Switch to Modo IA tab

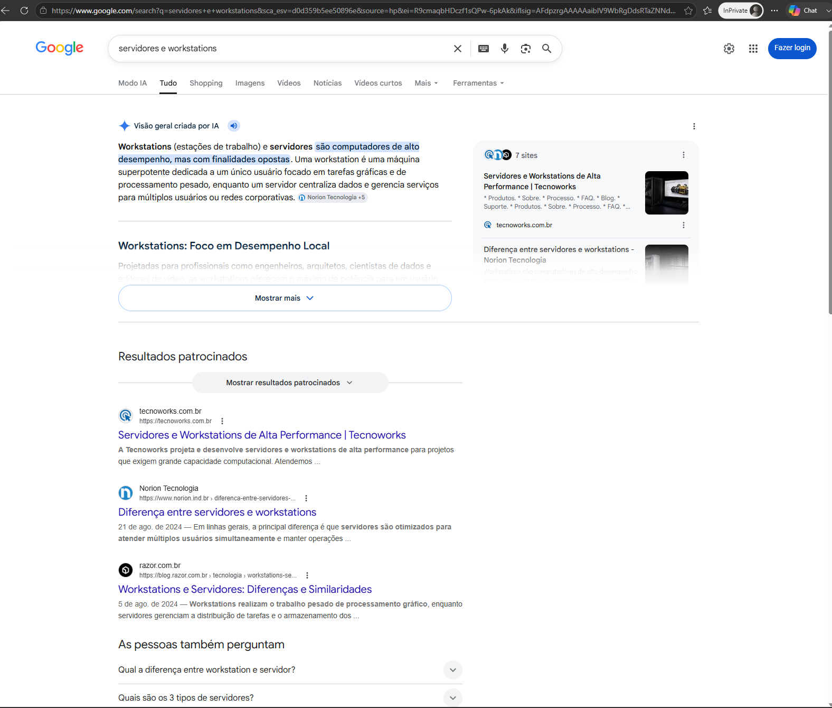(x=133, y=83)
